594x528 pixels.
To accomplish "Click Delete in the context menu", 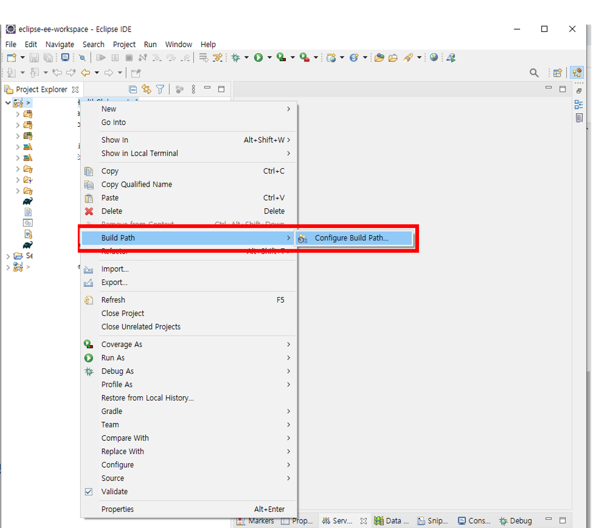I will (112, 211).
